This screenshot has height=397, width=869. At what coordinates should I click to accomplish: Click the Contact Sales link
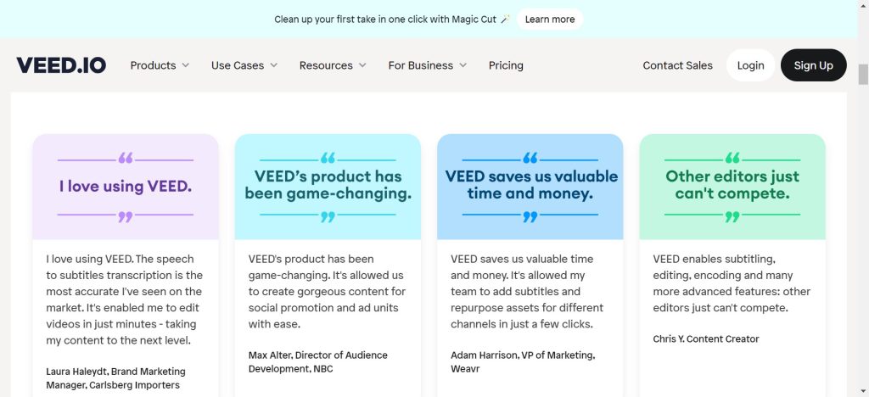click(x=677, y=65)
